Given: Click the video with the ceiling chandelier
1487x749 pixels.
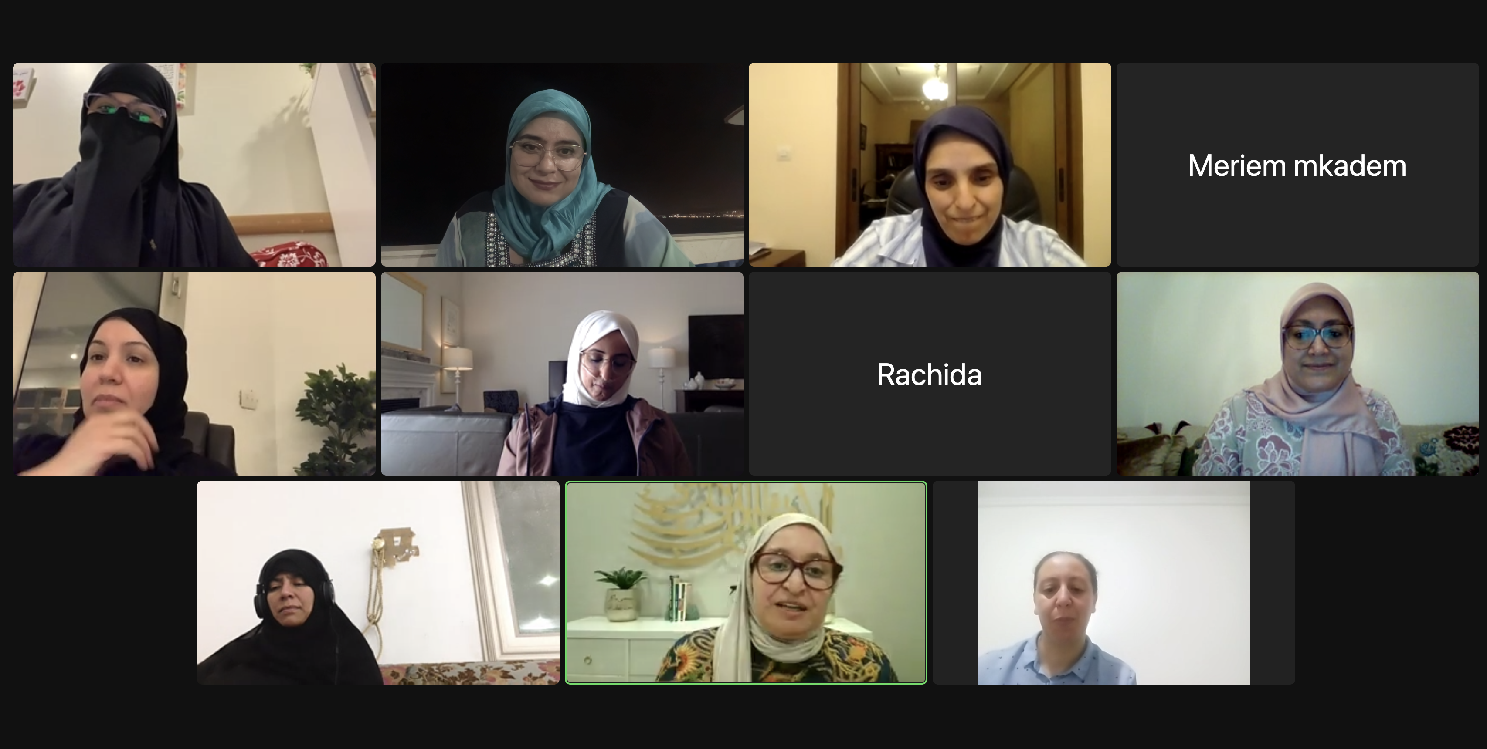Looking at the screenshot, I should coord(929,164).
